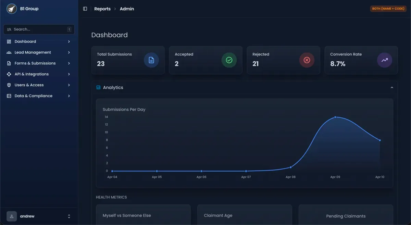Expand the Dashboard sidebar menu arrow
This screenshot has height=225, width=411.
[69, 41]
